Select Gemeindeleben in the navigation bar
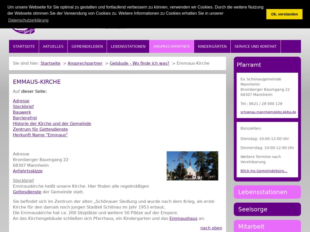Viewport: 310px width, 232px height. click(87, 46)
